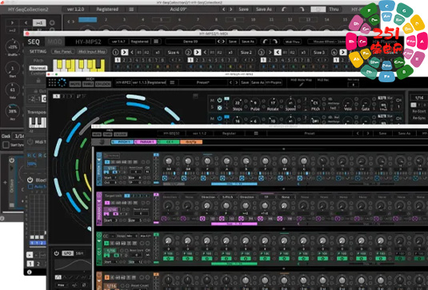Switch to MOD tab in HY-MPS2
The height and width of the screenshot is (290, 428).
click(54, 42)
